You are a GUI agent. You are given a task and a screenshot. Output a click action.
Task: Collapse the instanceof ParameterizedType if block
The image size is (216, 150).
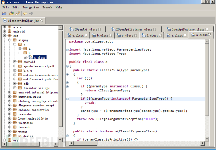67,99
